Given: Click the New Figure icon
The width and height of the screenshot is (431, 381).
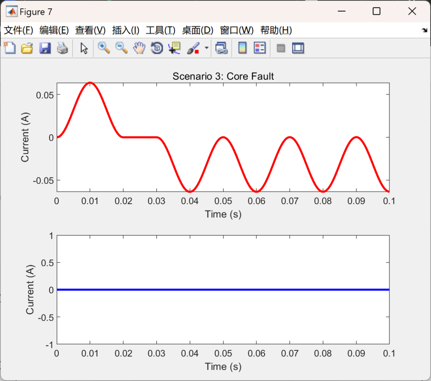Looking at the screenshot, I should click(x=10, y=48).
